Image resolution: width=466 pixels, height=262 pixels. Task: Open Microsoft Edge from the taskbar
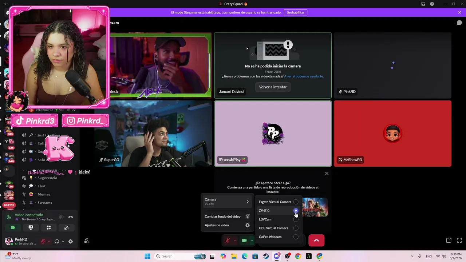tap(245, 256)
